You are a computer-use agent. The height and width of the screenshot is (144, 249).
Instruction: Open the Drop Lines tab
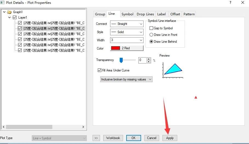coord(145,14)
